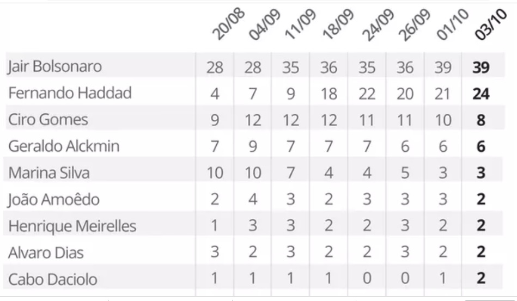Click the Fernando Haddad candidate name
The image size is (517, 301).
click(70, 93)
